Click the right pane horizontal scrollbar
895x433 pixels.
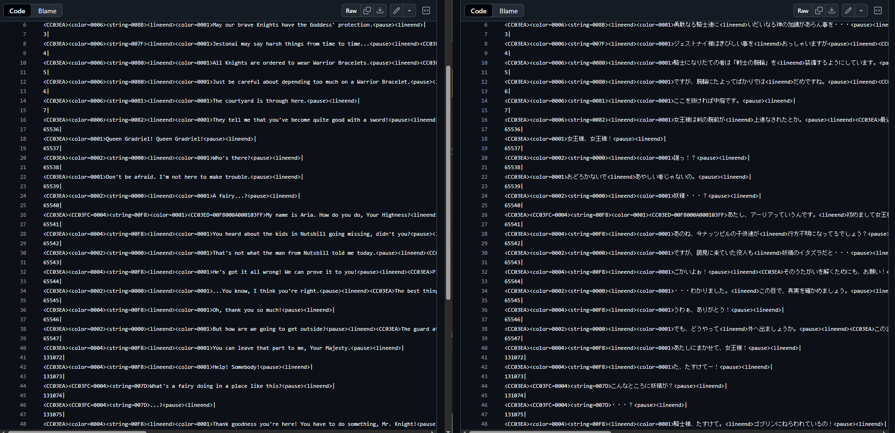(x=540, y=432)
